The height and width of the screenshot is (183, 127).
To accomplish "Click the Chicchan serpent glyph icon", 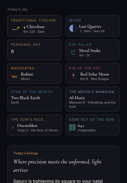I will 16,29.
